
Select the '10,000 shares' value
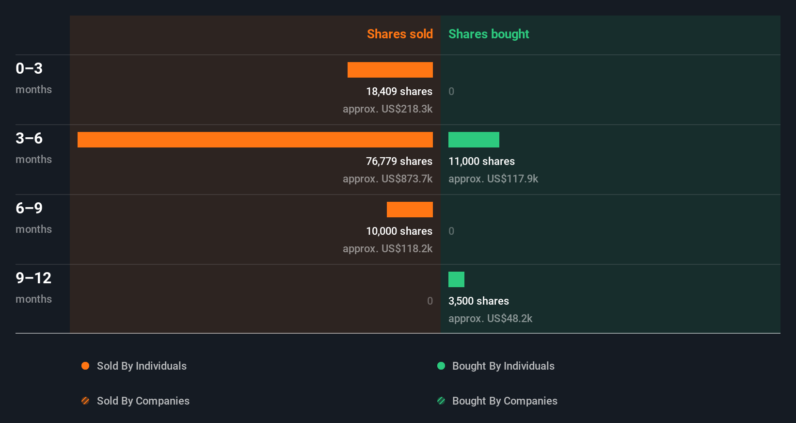(399, 231)
